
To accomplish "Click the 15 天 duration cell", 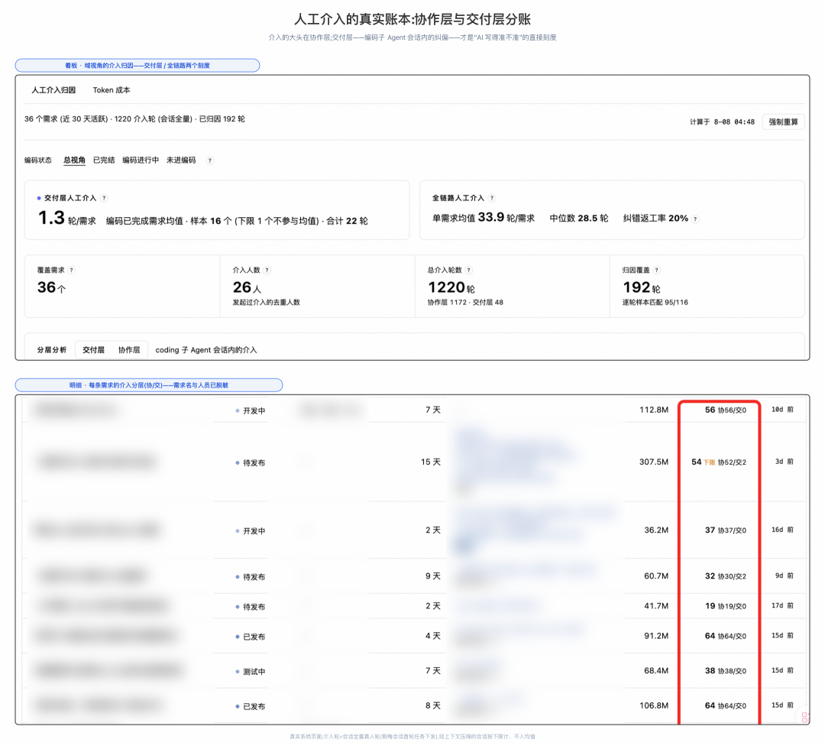I will 430,462.
